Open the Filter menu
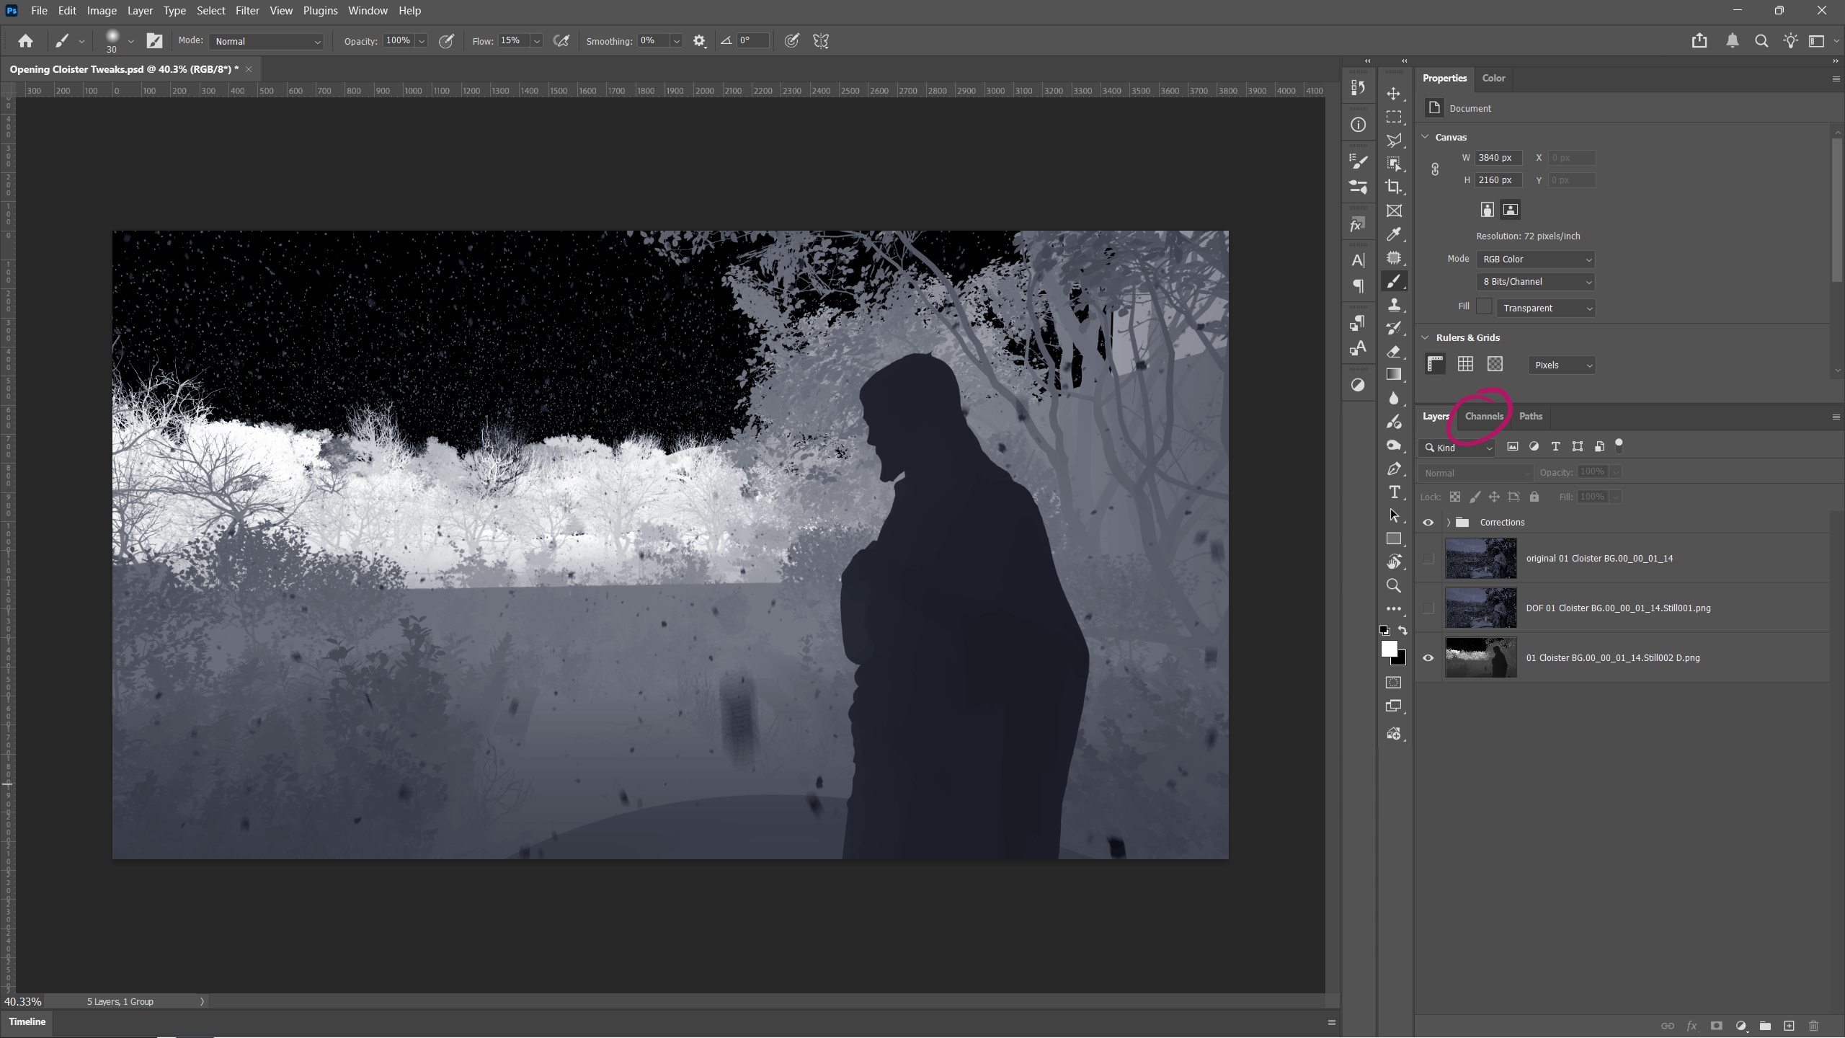The width and height of the screenshot is (1845, 1038). pyautogui.click(x=247, y=11)
